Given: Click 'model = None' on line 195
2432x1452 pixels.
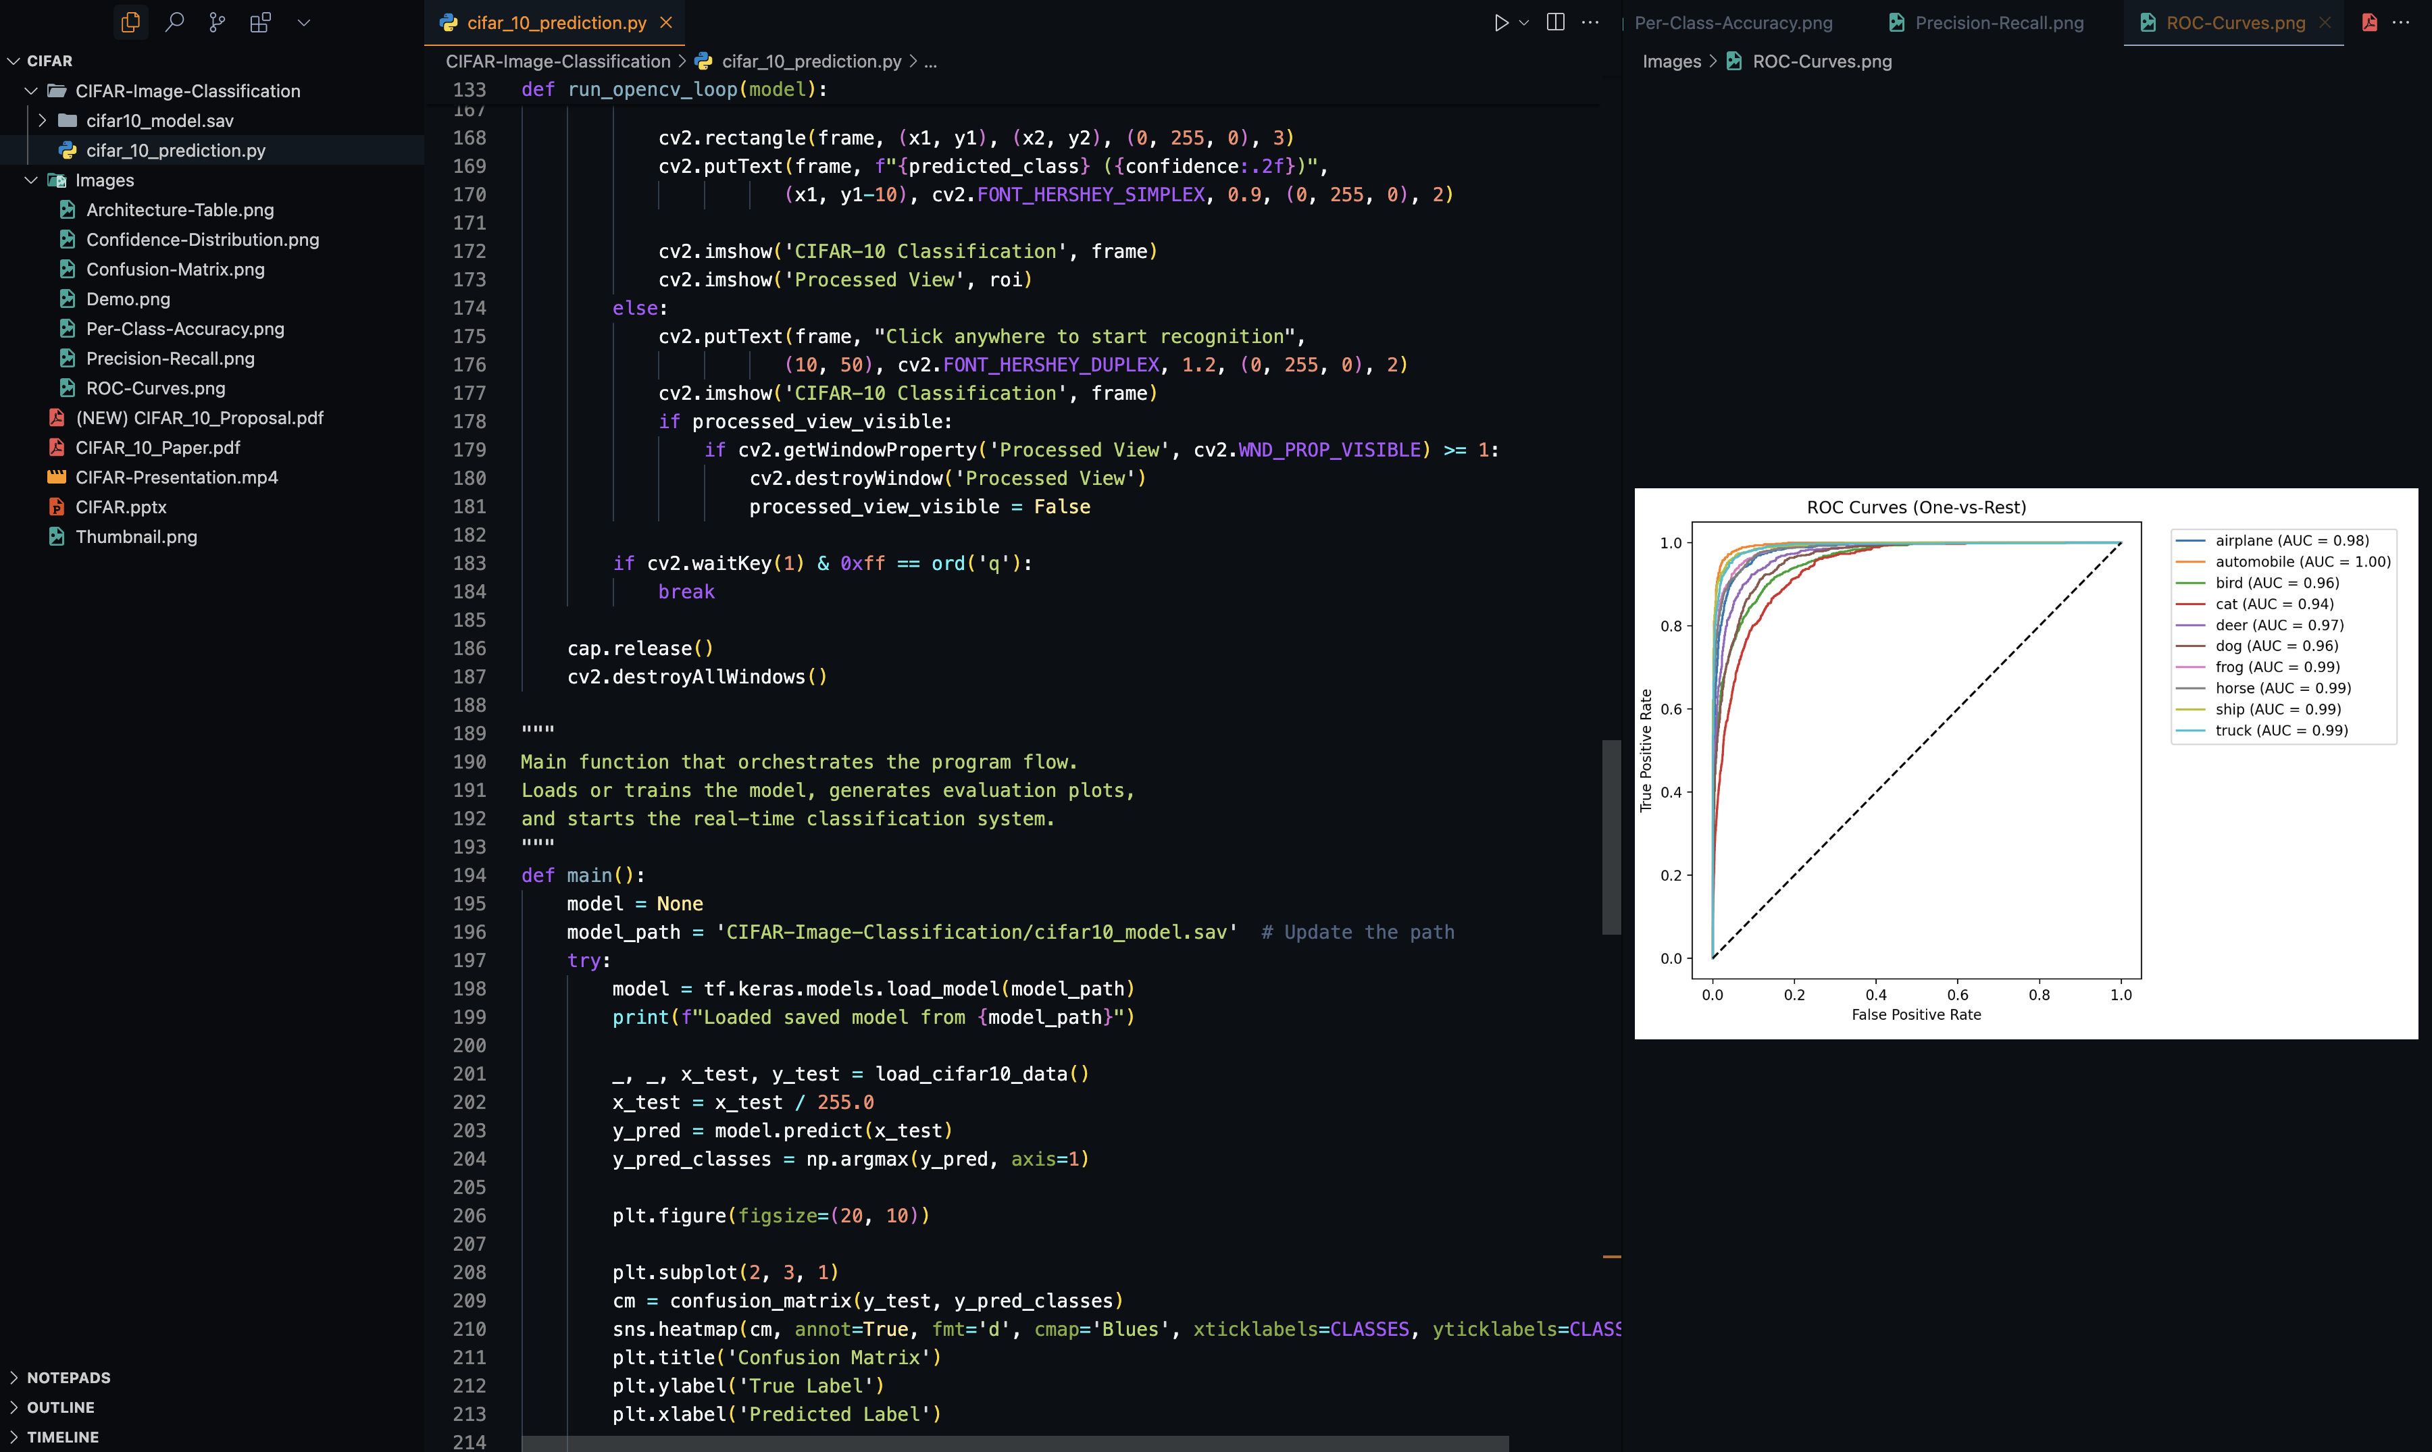Looking at the screenshot, I should [x=634, y=903].
